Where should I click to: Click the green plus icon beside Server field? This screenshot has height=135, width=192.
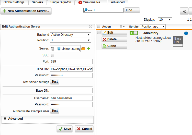pyautogui.click(x=89, y=48)
